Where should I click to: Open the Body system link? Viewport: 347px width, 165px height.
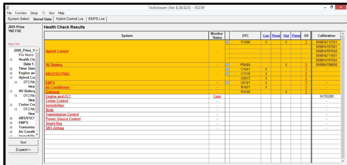tap(50, 110)
